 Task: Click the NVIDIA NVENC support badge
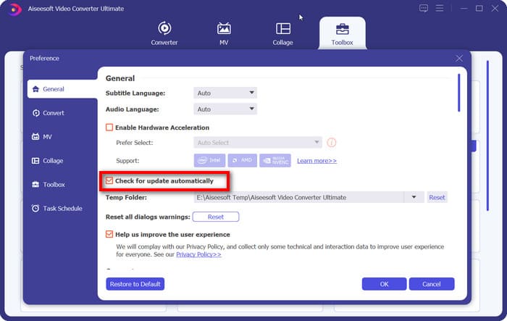pyautogui.click(x=275, y=160)
